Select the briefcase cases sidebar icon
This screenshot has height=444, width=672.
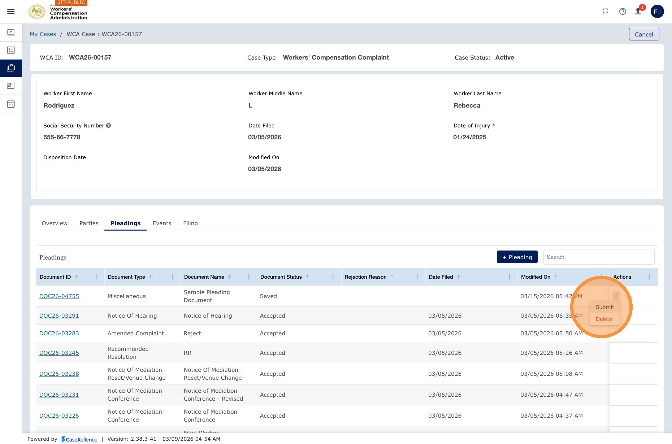tap(11, 68)
